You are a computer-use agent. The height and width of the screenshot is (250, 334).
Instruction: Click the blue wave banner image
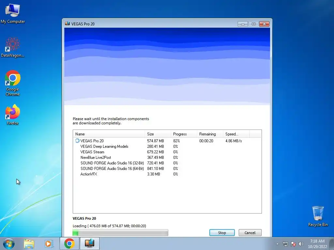pyautogui.click(x=167, y=66)
